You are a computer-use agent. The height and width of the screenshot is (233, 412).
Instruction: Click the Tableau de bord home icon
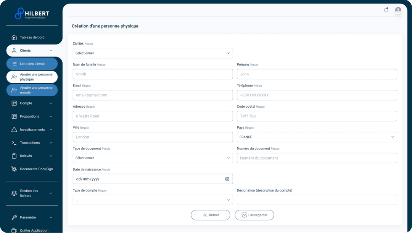click(14, 37)
